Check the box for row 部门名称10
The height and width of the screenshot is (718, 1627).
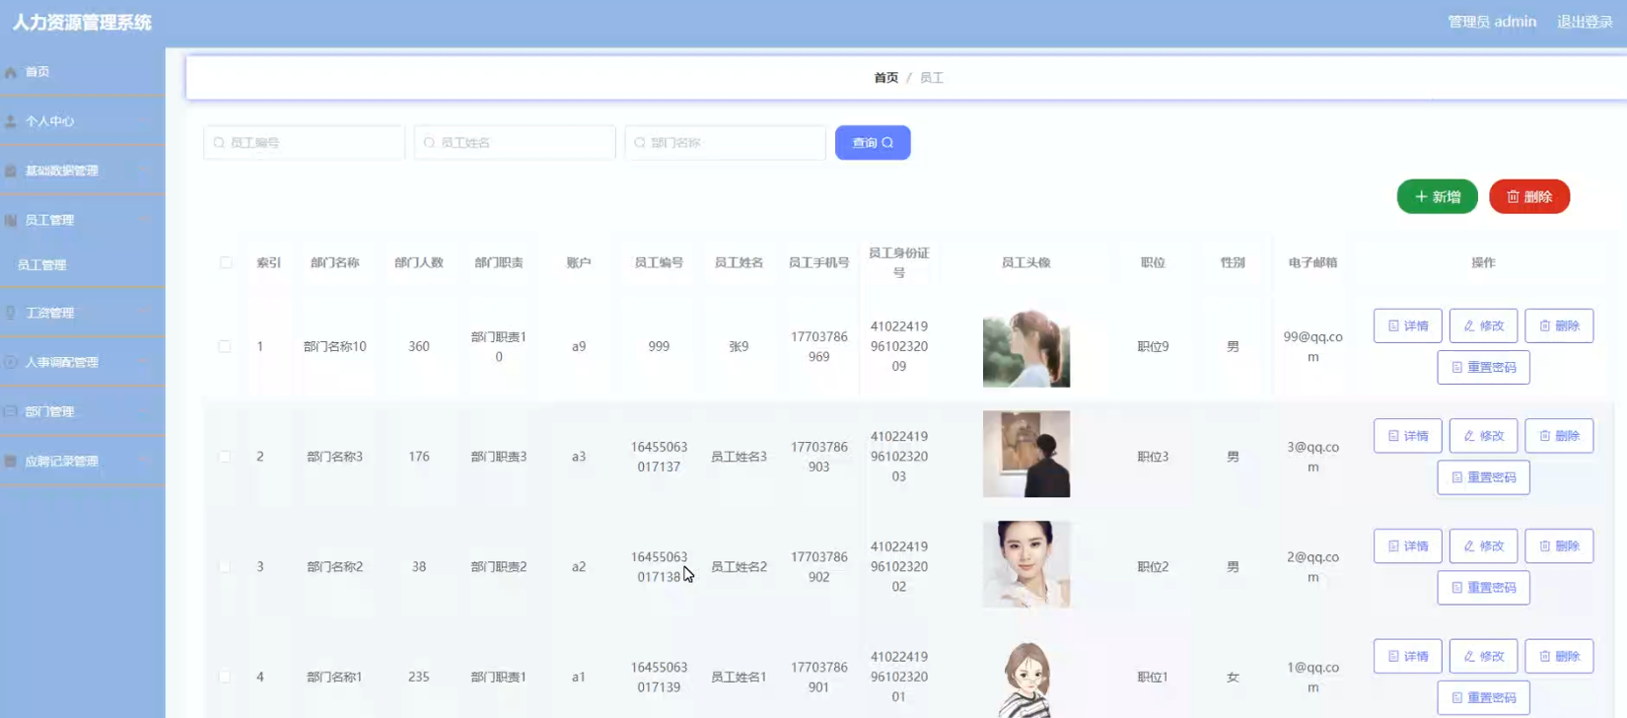tap(225, 346)
